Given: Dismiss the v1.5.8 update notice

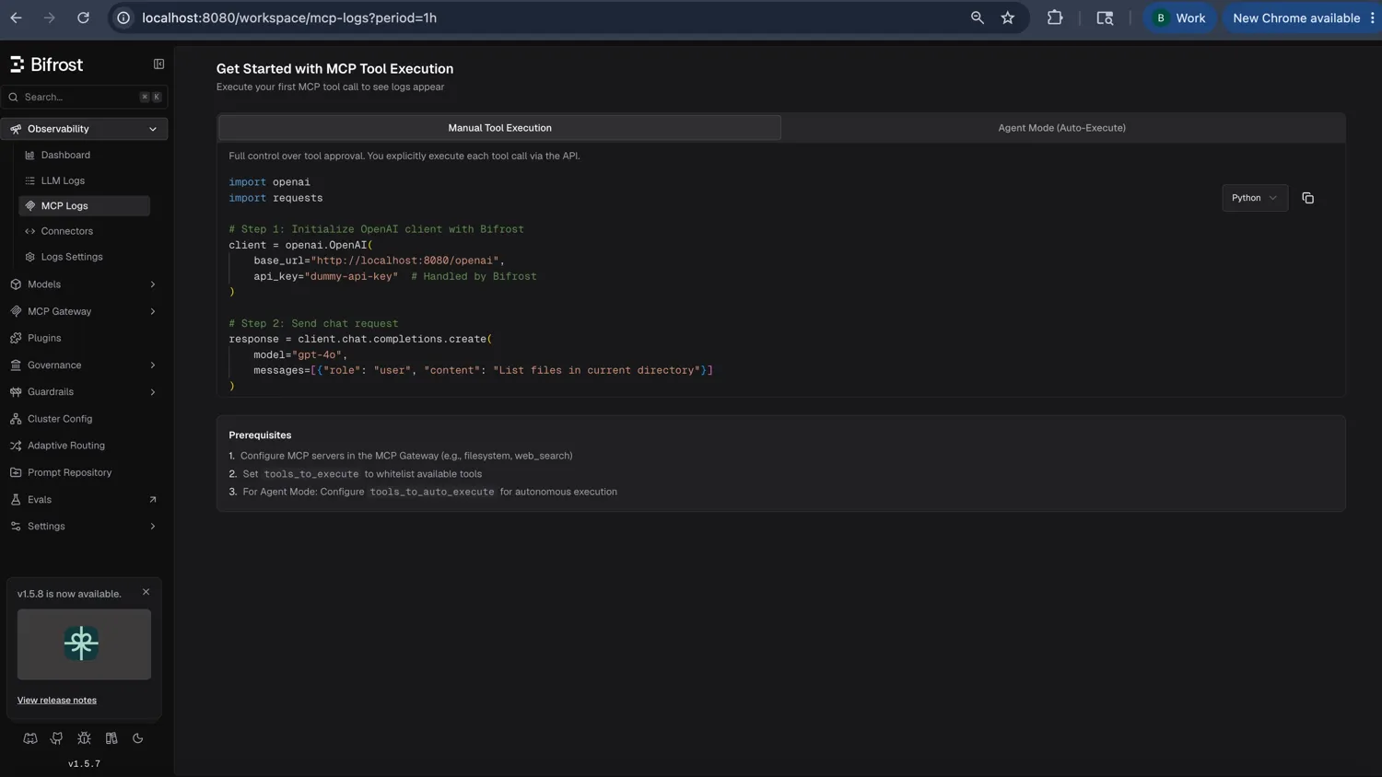Looking at the screenshot, I should (x=146, y=592).
